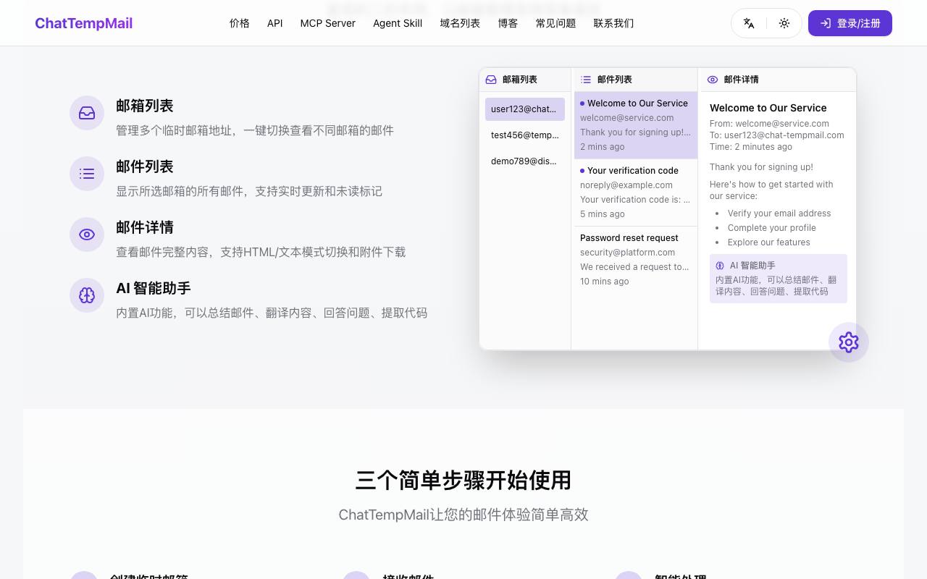
Task: Open MCP Server in navigation
Action: point(328,23)
